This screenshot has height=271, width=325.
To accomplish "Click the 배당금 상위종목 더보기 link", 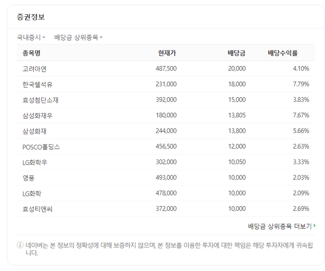I will pos(282,226).
